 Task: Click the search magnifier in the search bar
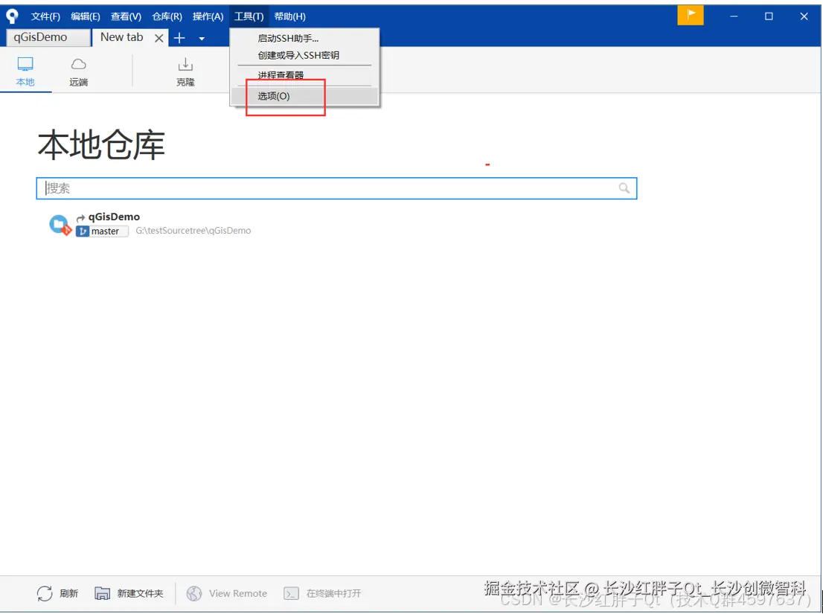coord(624,188)
